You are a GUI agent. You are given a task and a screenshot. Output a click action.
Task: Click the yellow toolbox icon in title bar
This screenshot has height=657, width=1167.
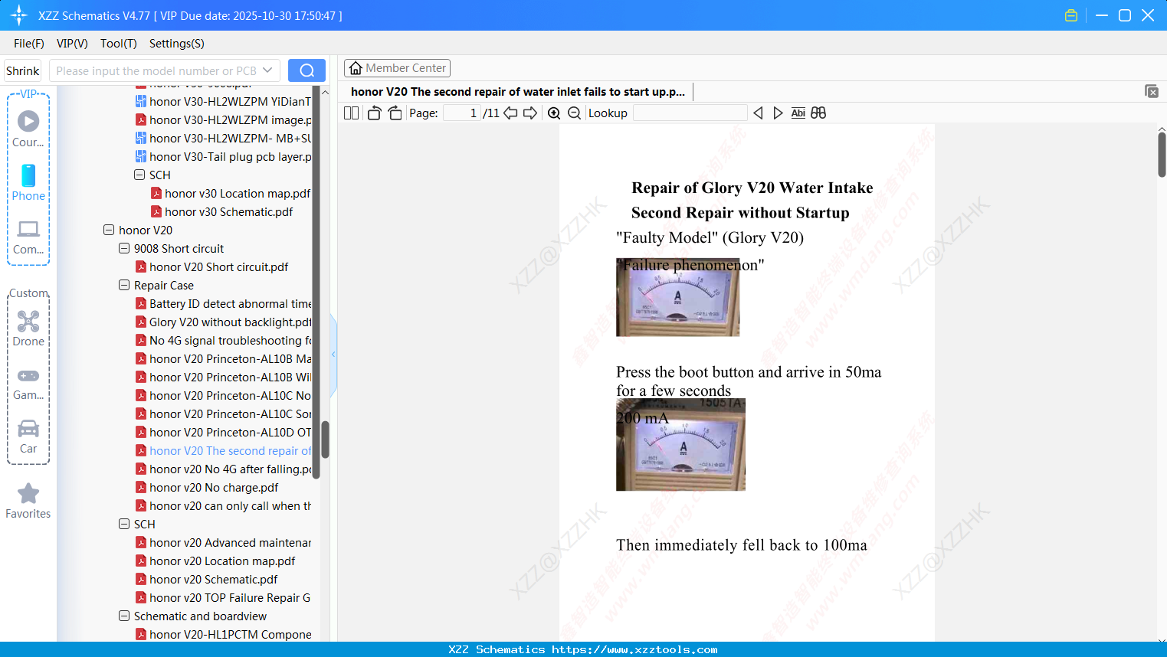click(1071, 15)
